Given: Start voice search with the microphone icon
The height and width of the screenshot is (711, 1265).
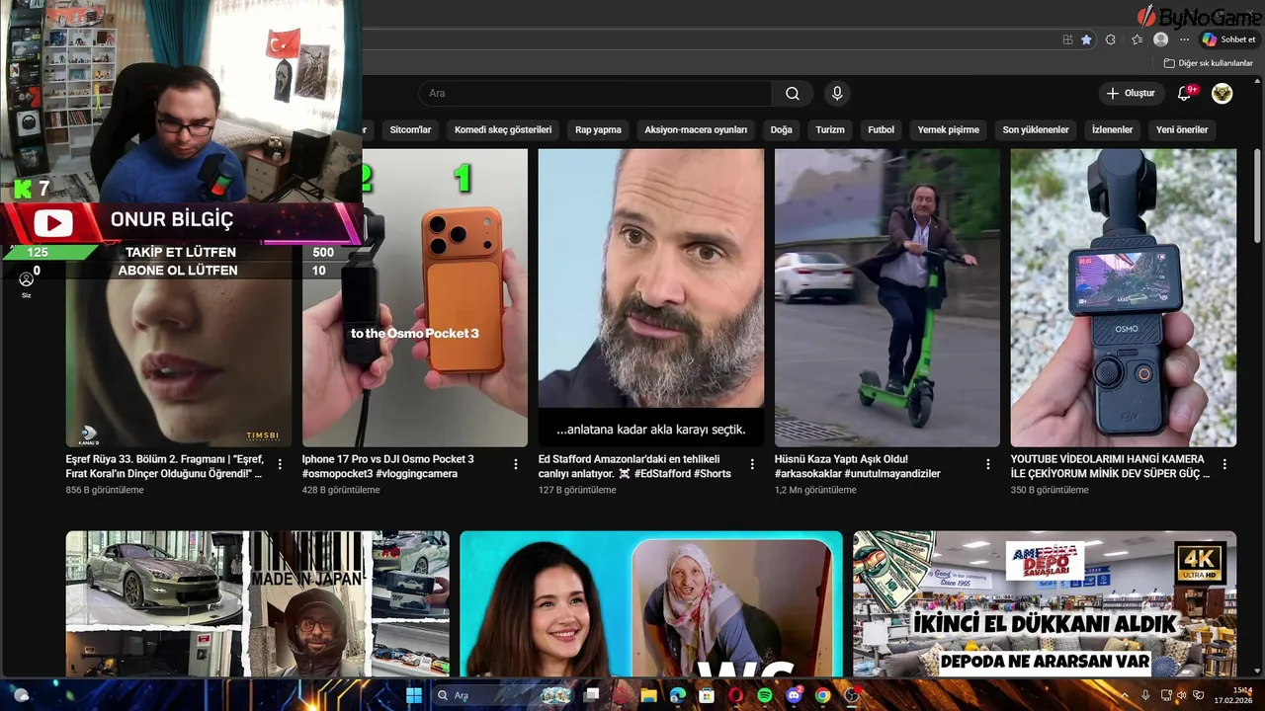Looking at the screenshot, I should tap(837, 94).
